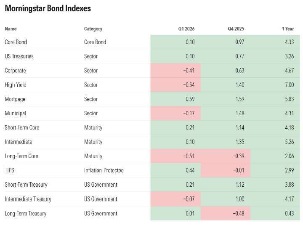The height and width of the screenshot is (225, 303).
Task: Click Long-Term Core's -0.39 Q4 2025 cell
Action: [x=238, y=156]
